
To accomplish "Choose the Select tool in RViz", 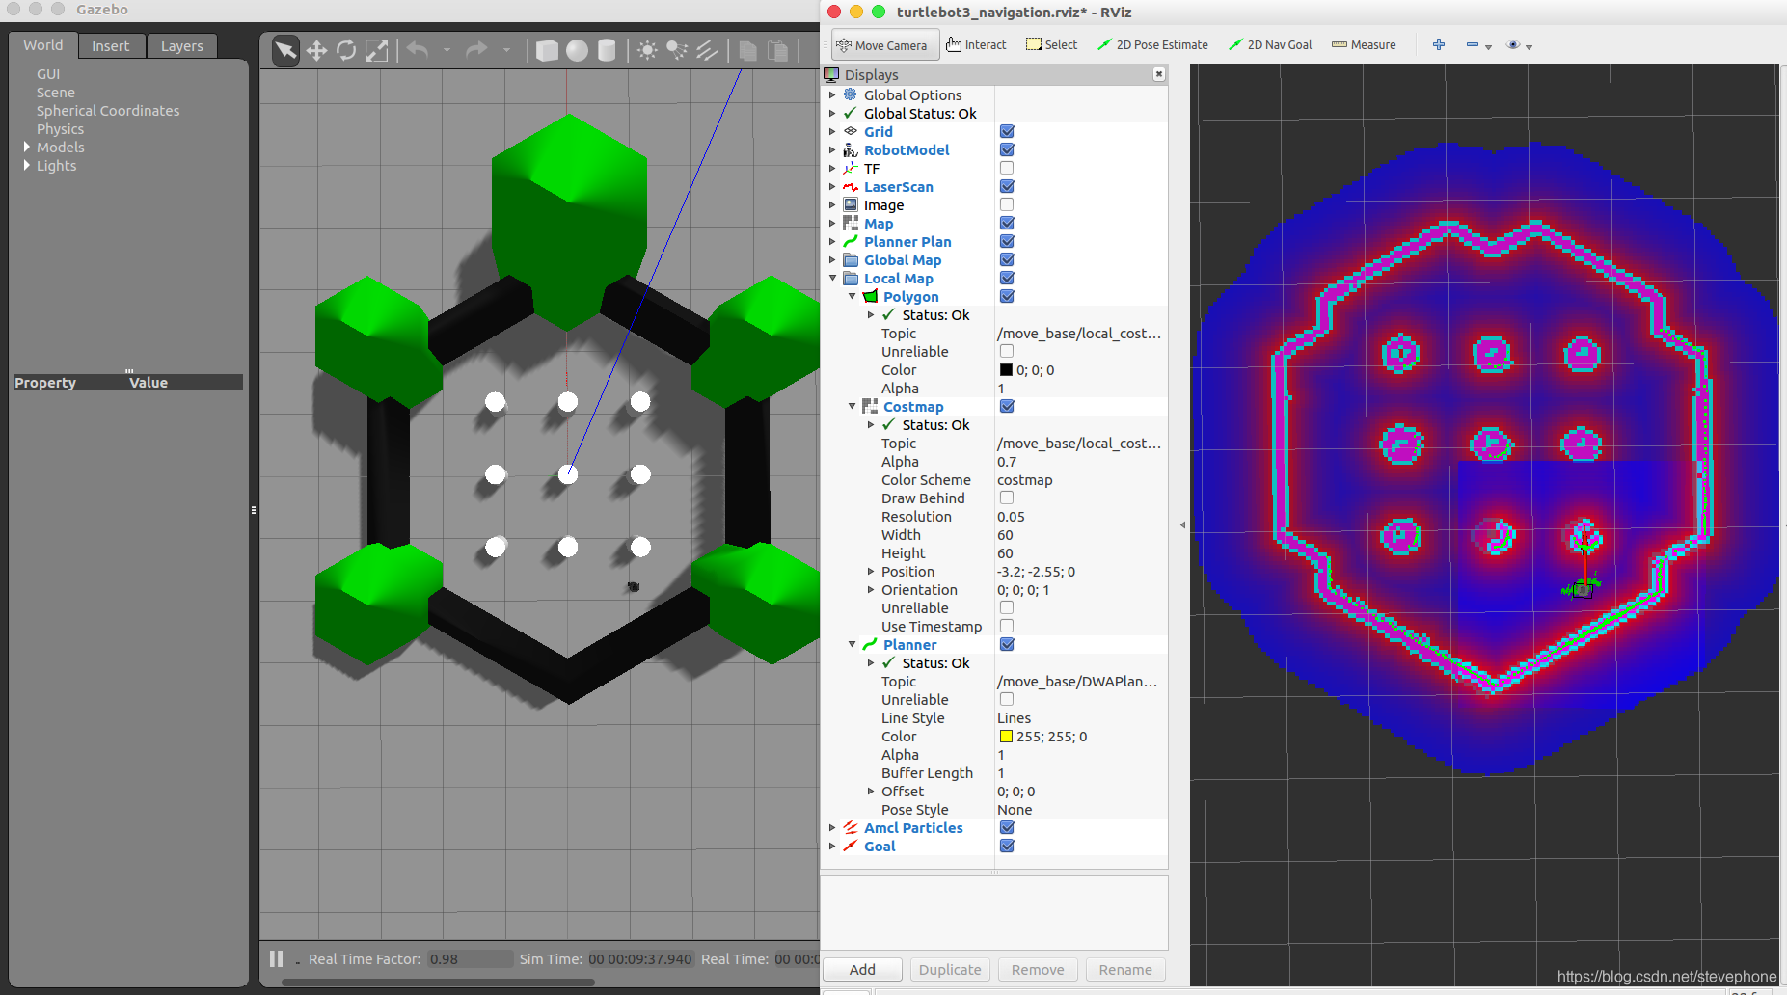I will click(x=1051, y=45).
